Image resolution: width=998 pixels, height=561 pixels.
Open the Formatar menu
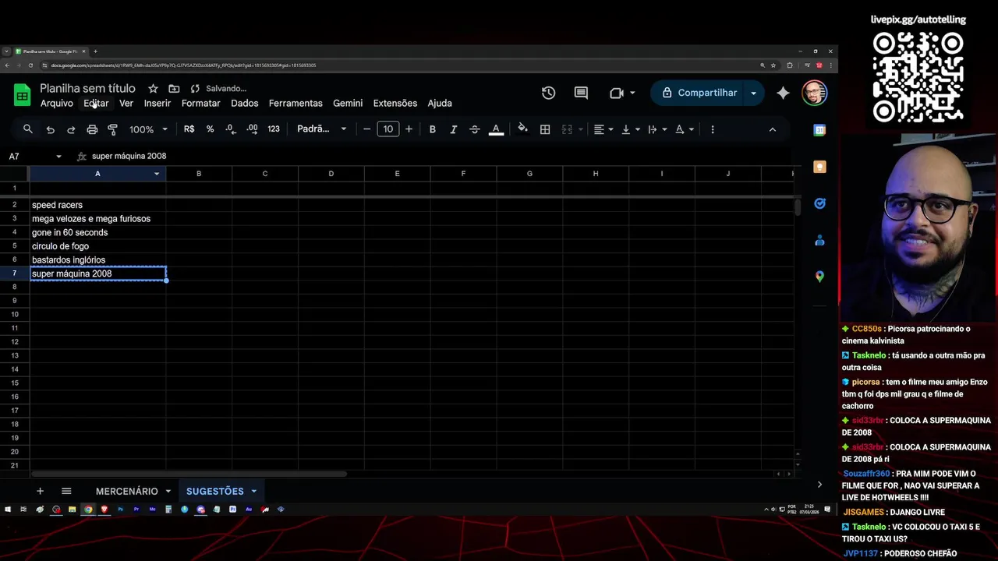(x=201, y=103)
